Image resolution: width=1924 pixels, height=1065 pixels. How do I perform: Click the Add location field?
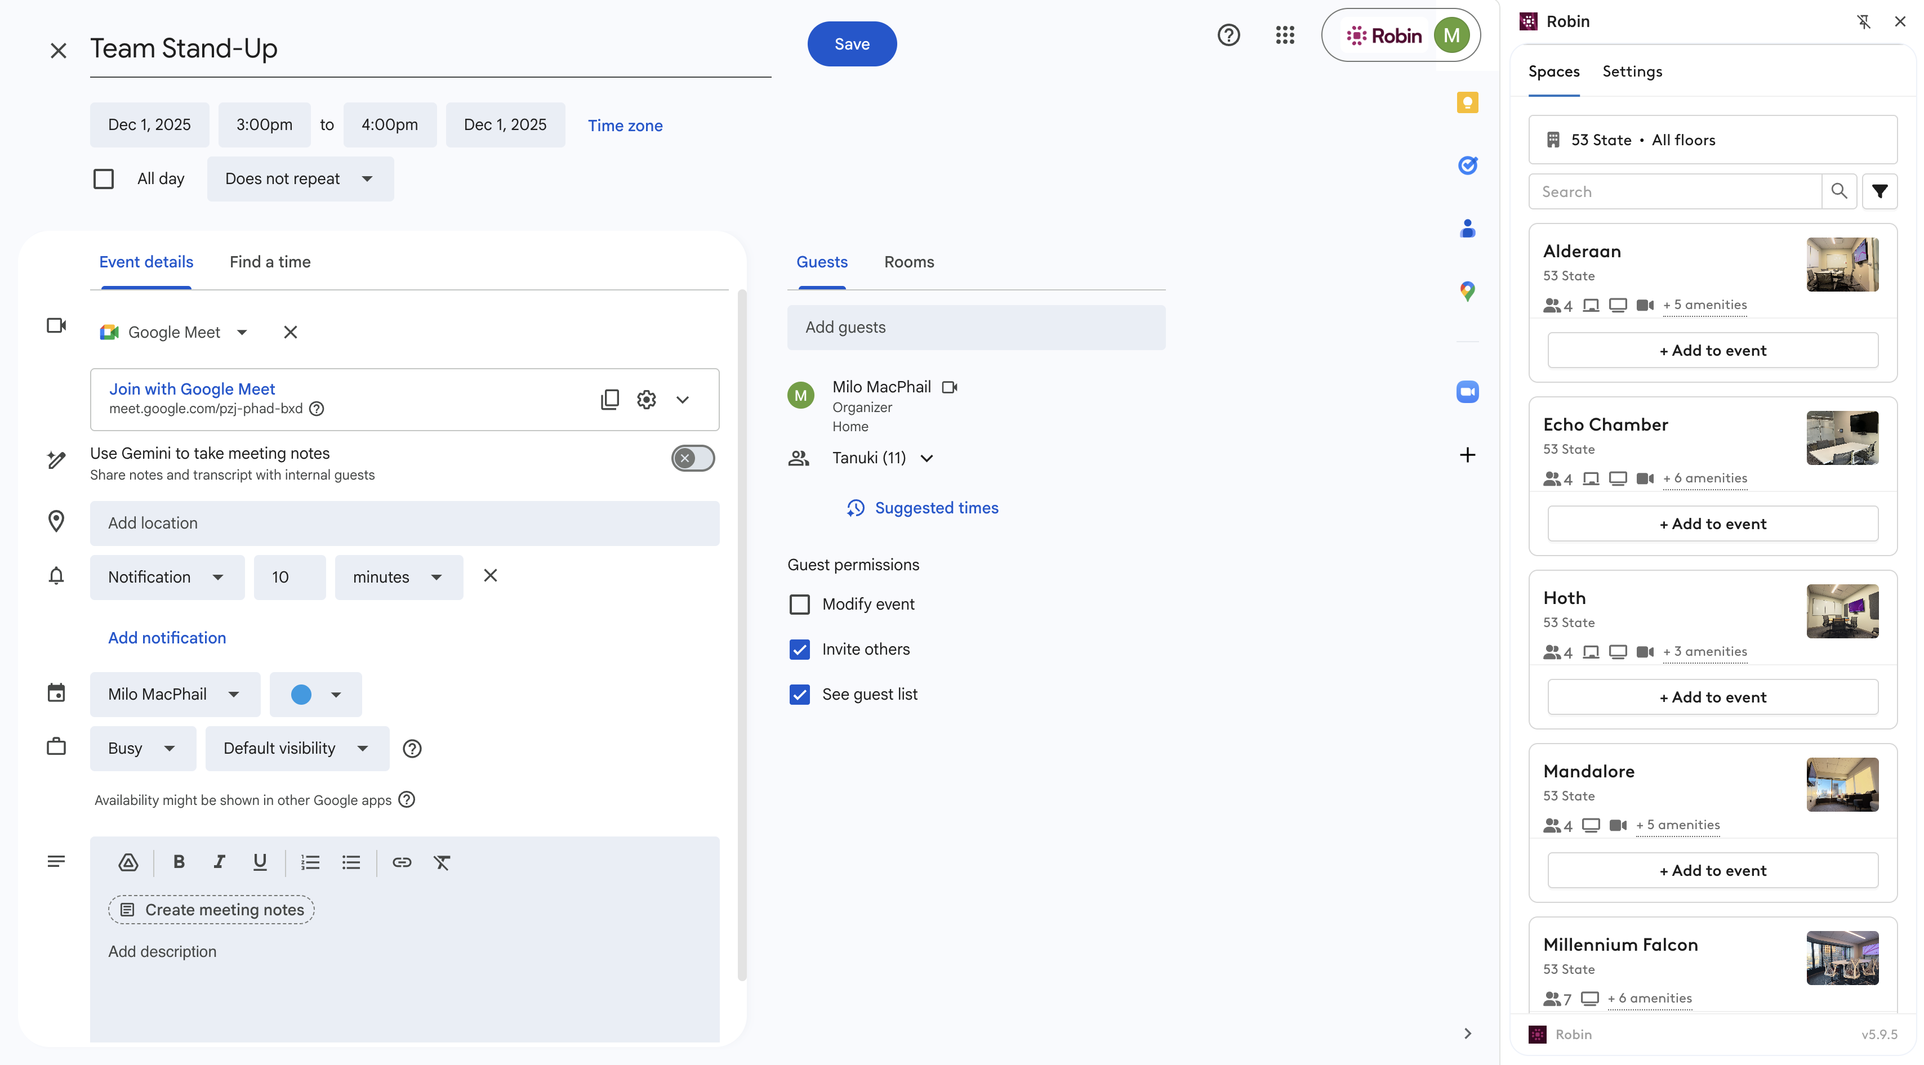[404, 522]
